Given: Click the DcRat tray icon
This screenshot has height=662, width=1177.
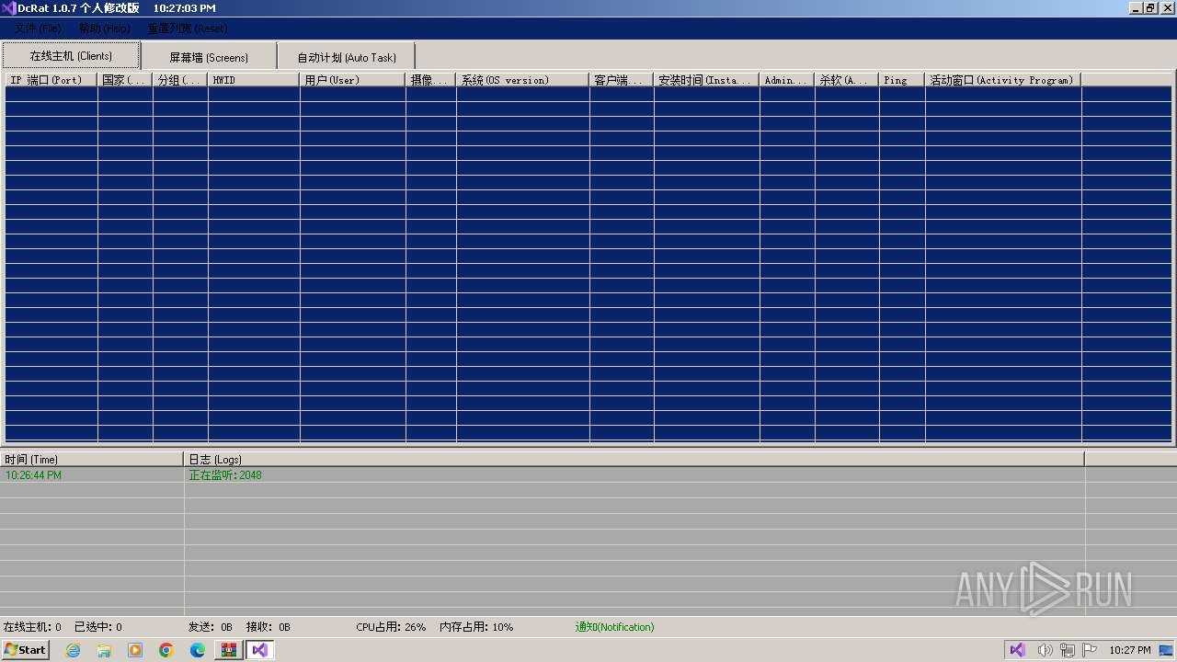Looking at the screenshot, I should pos(1017,650).
